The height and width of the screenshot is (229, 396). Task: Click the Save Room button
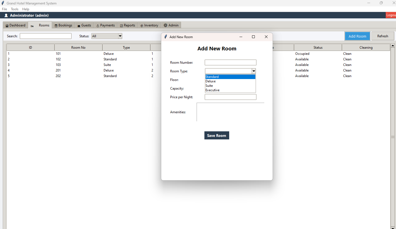coord(217,136)
